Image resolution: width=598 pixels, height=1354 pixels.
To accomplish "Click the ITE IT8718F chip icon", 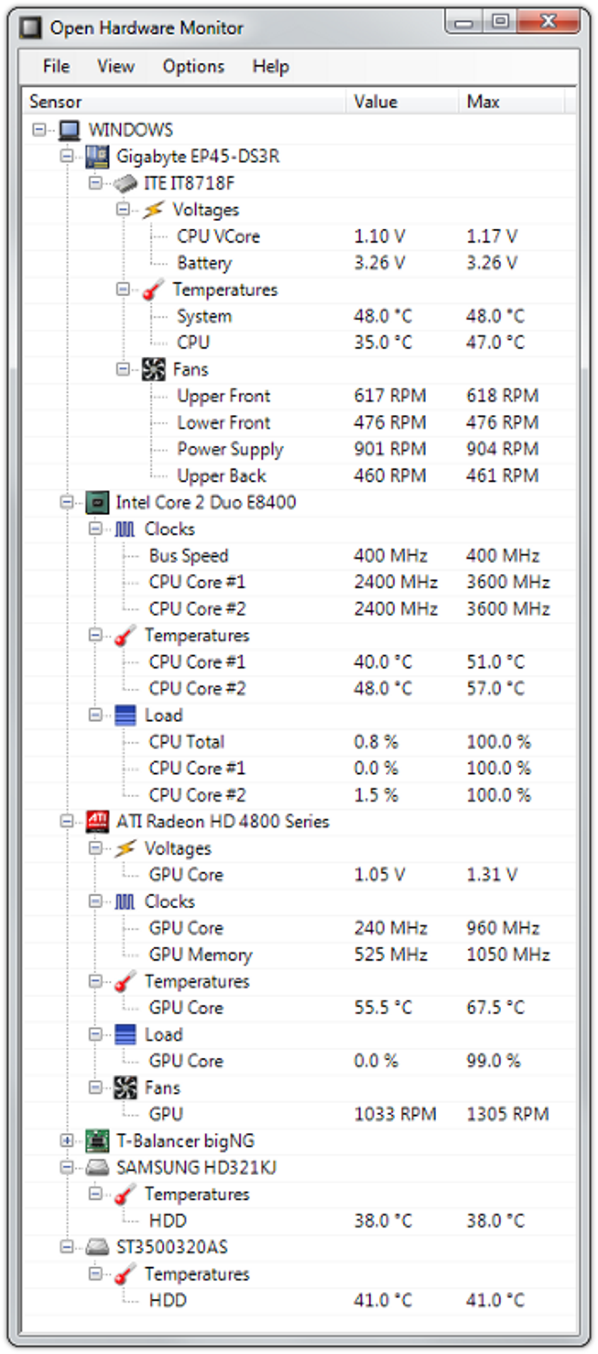I will pos(125,184).
